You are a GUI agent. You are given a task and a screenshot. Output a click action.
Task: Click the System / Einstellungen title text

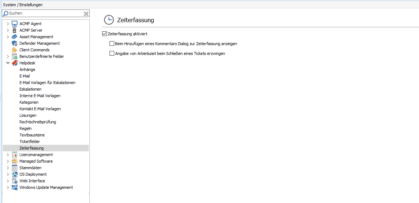23,5
